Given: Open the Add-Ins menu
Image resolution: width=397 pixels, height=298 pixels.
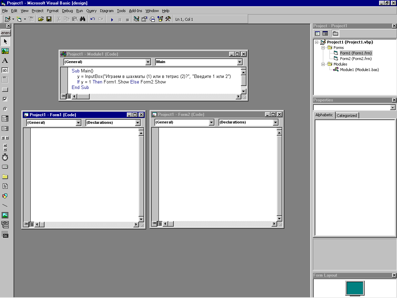Looking at the screenshot, I should pyautogui.click(x=135, y=11).
